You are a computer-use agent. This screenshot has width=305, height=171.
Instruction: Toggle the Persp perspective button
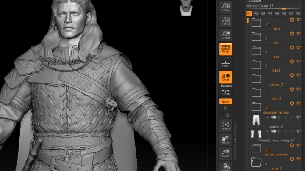pos(226,49)
